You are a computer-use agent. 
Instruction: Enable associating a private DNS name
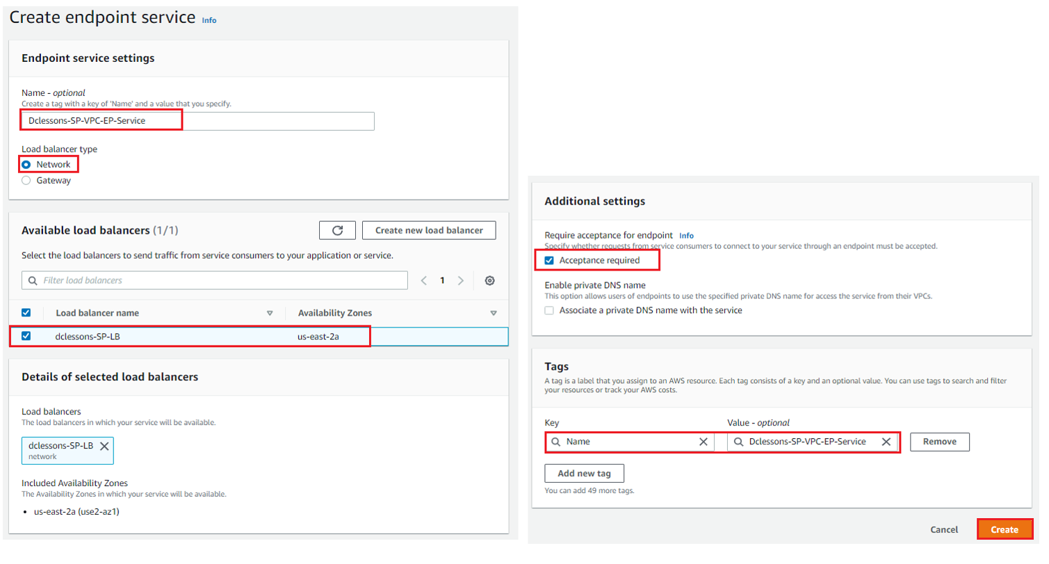(549, 310)
